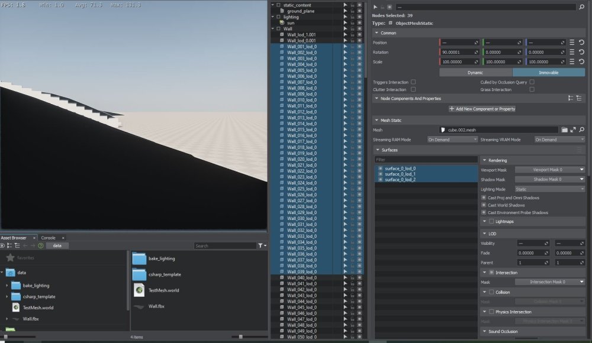
Task: Click the lock icon on the sun row
Action: coord(352,22)
